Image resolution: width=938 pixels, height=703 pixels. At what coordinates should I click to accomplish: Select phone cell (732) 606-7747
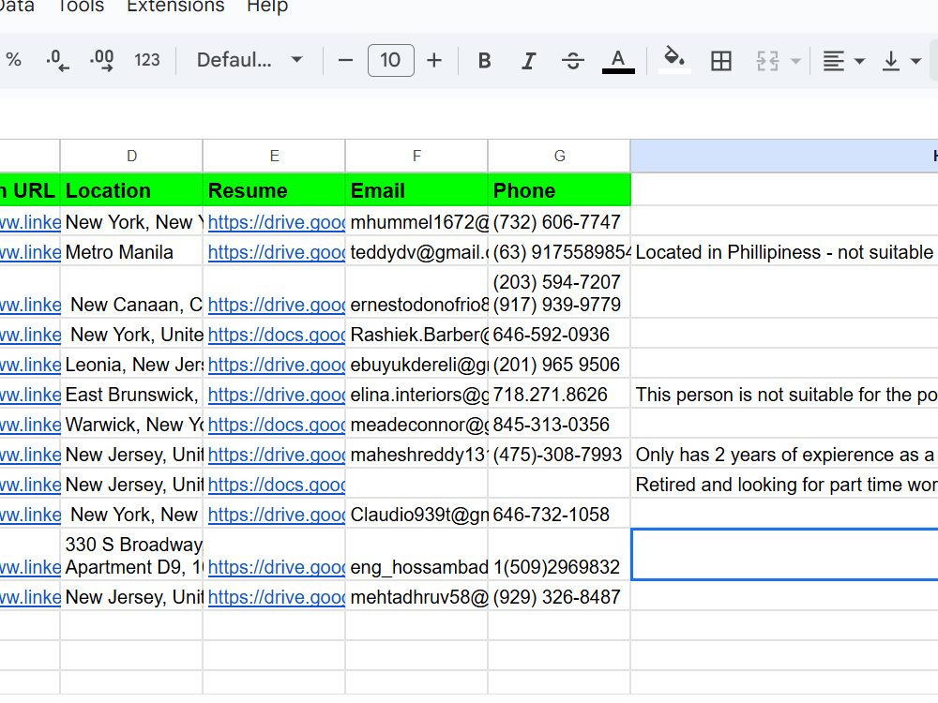pyautogui.click(x=559, y=222)
